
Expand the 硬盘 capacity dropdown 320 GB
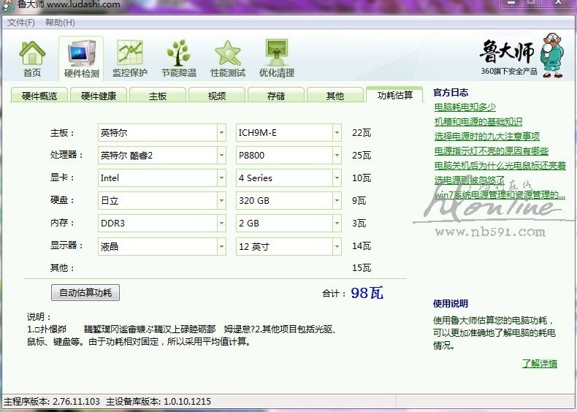pos(337,201)
